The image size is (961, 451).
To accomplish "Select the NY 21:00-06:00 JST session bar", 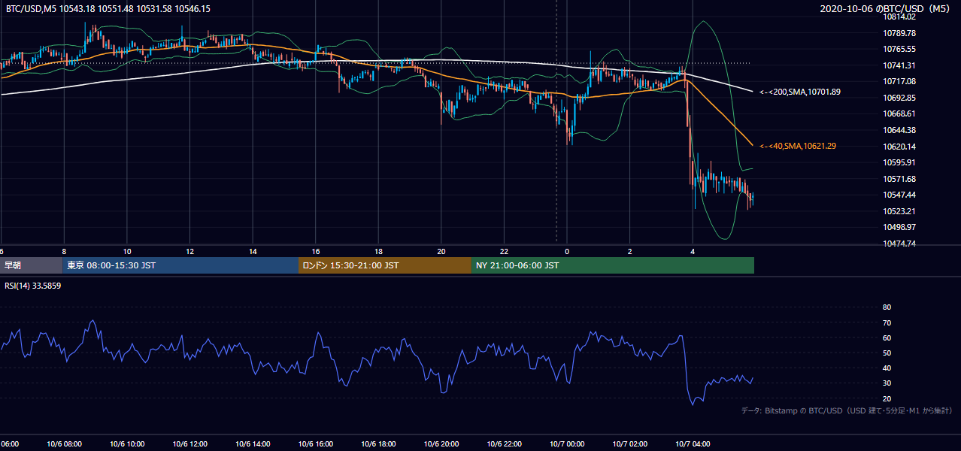I will coord(613,265).
